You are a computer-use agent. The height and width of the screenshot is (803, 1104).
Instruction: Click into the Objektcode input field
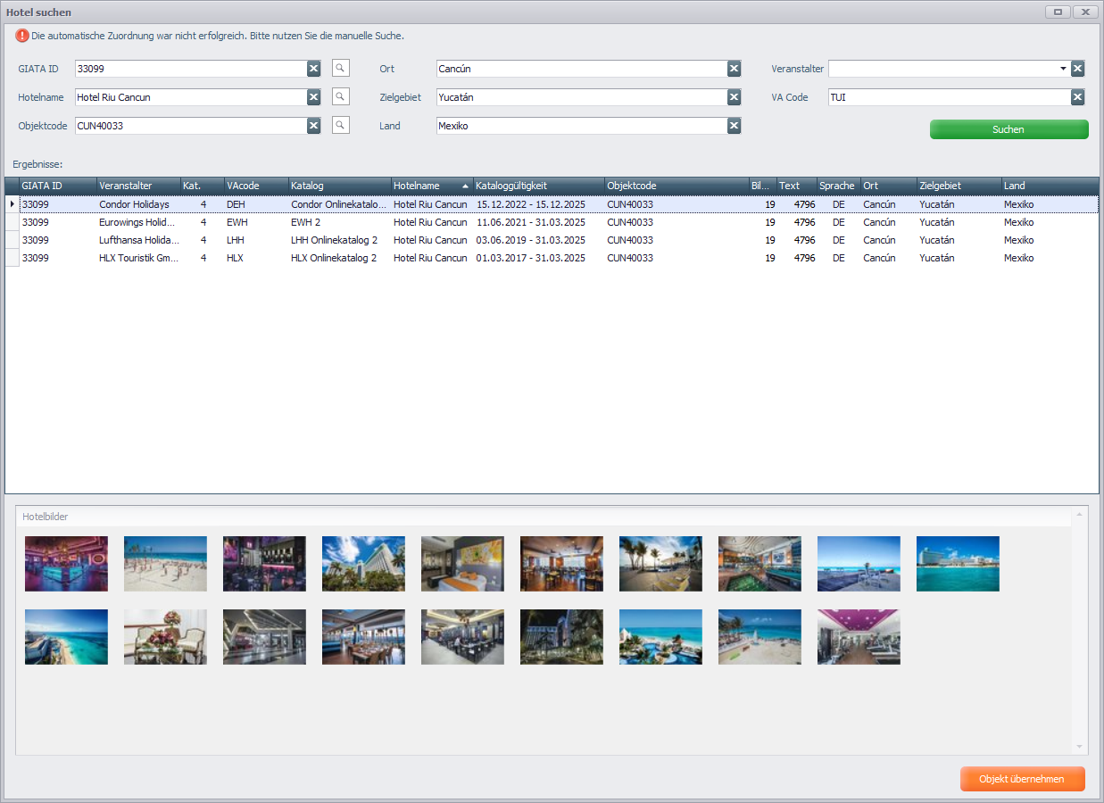(191, 126)
